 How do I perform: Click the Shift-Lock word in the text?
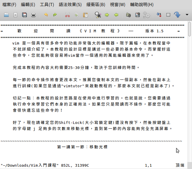coord(70,122)
